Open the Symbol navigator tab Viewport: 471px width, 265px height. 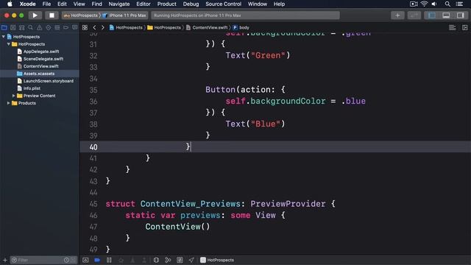[21, 28]
